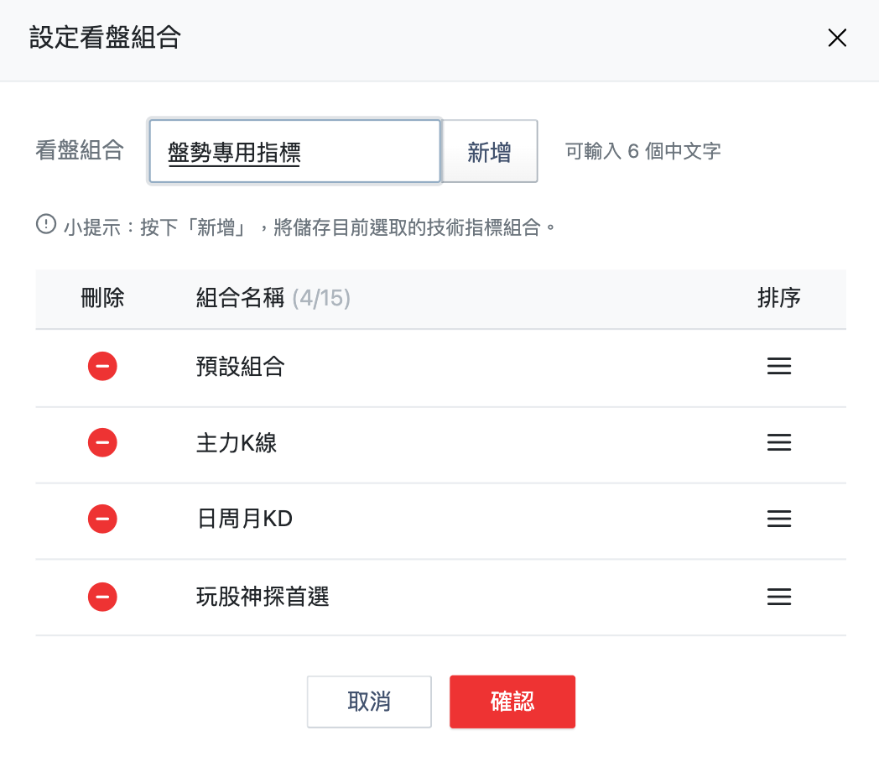Select the 預設組合 row in the list

point(241,366)
